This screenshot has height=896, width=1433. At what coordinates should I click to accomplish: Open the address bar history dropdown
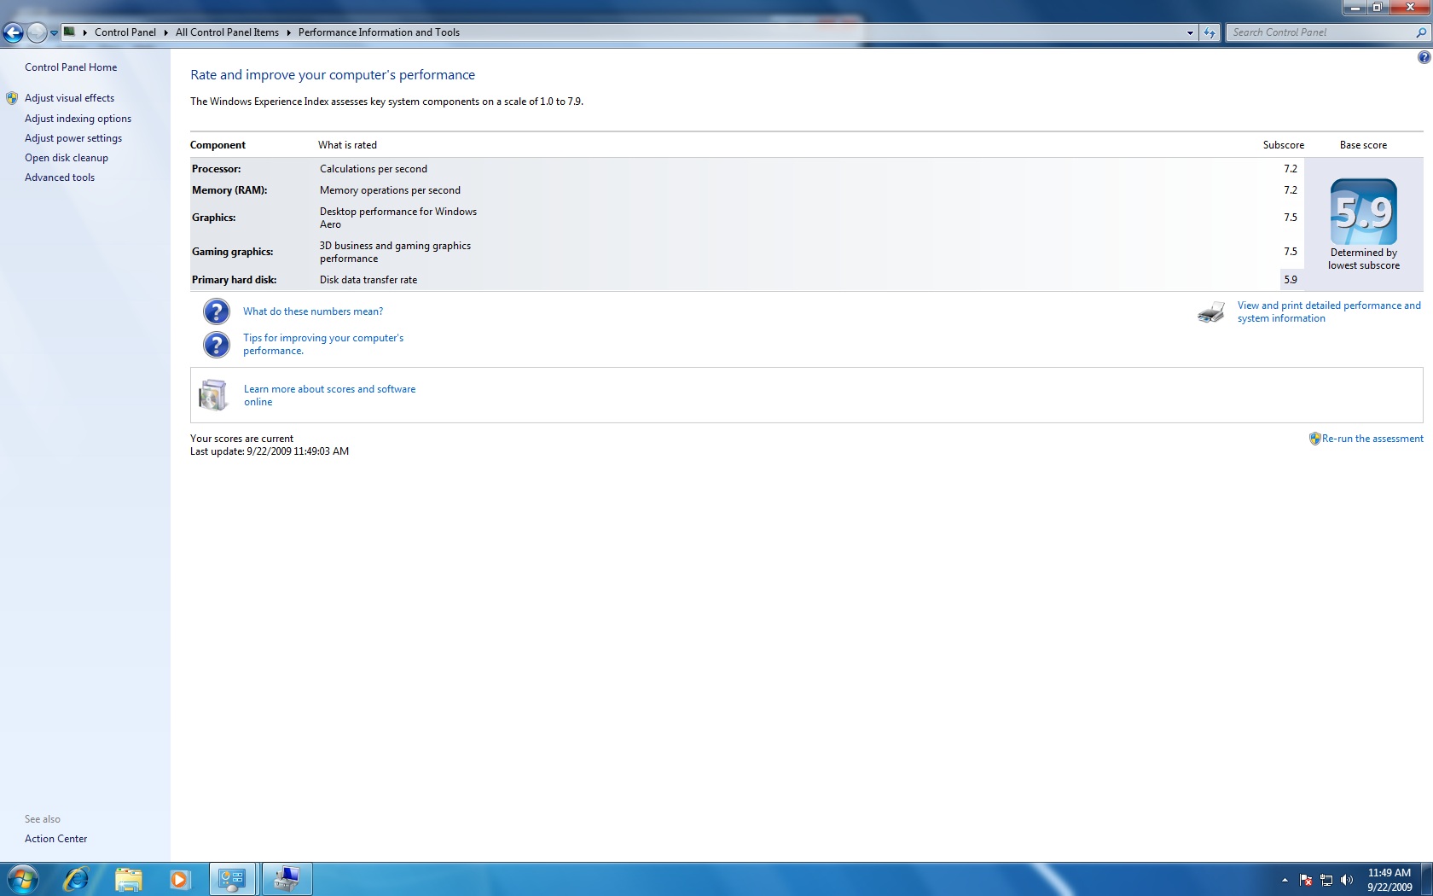click(1190, 32)
